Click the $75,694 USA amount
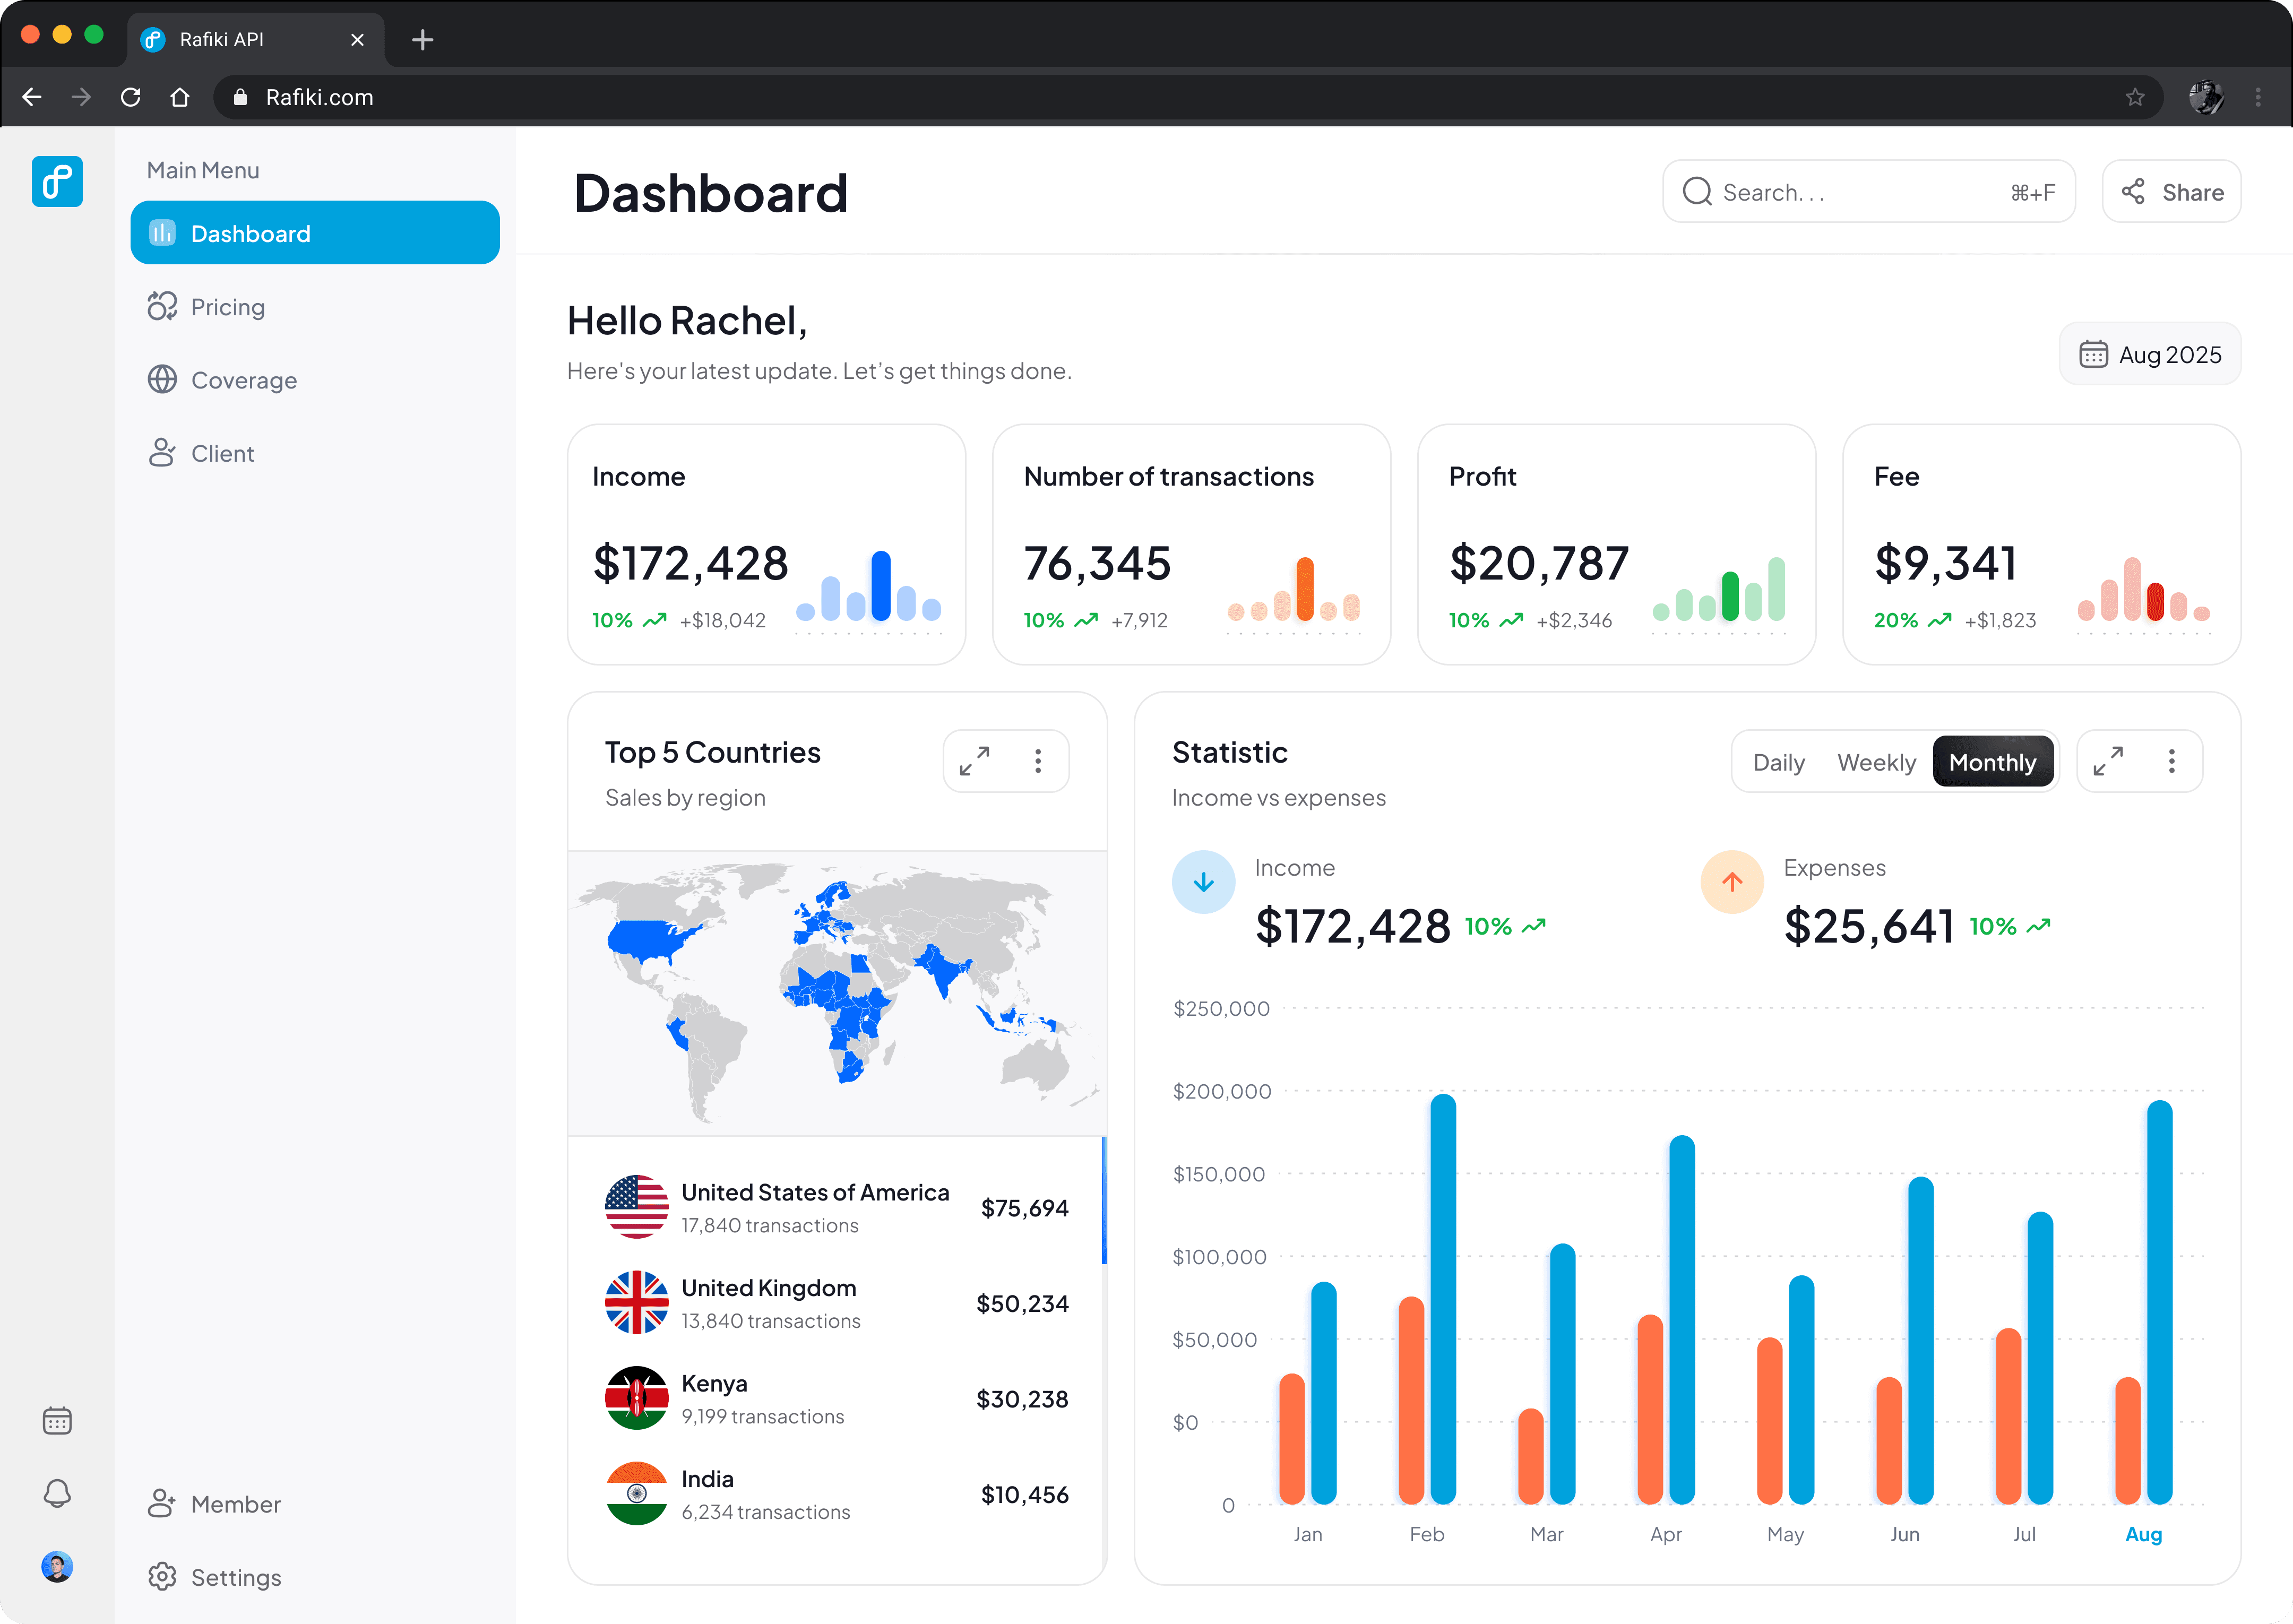Viewport: 2293px width, 1624px height. click(1024, 1208)
